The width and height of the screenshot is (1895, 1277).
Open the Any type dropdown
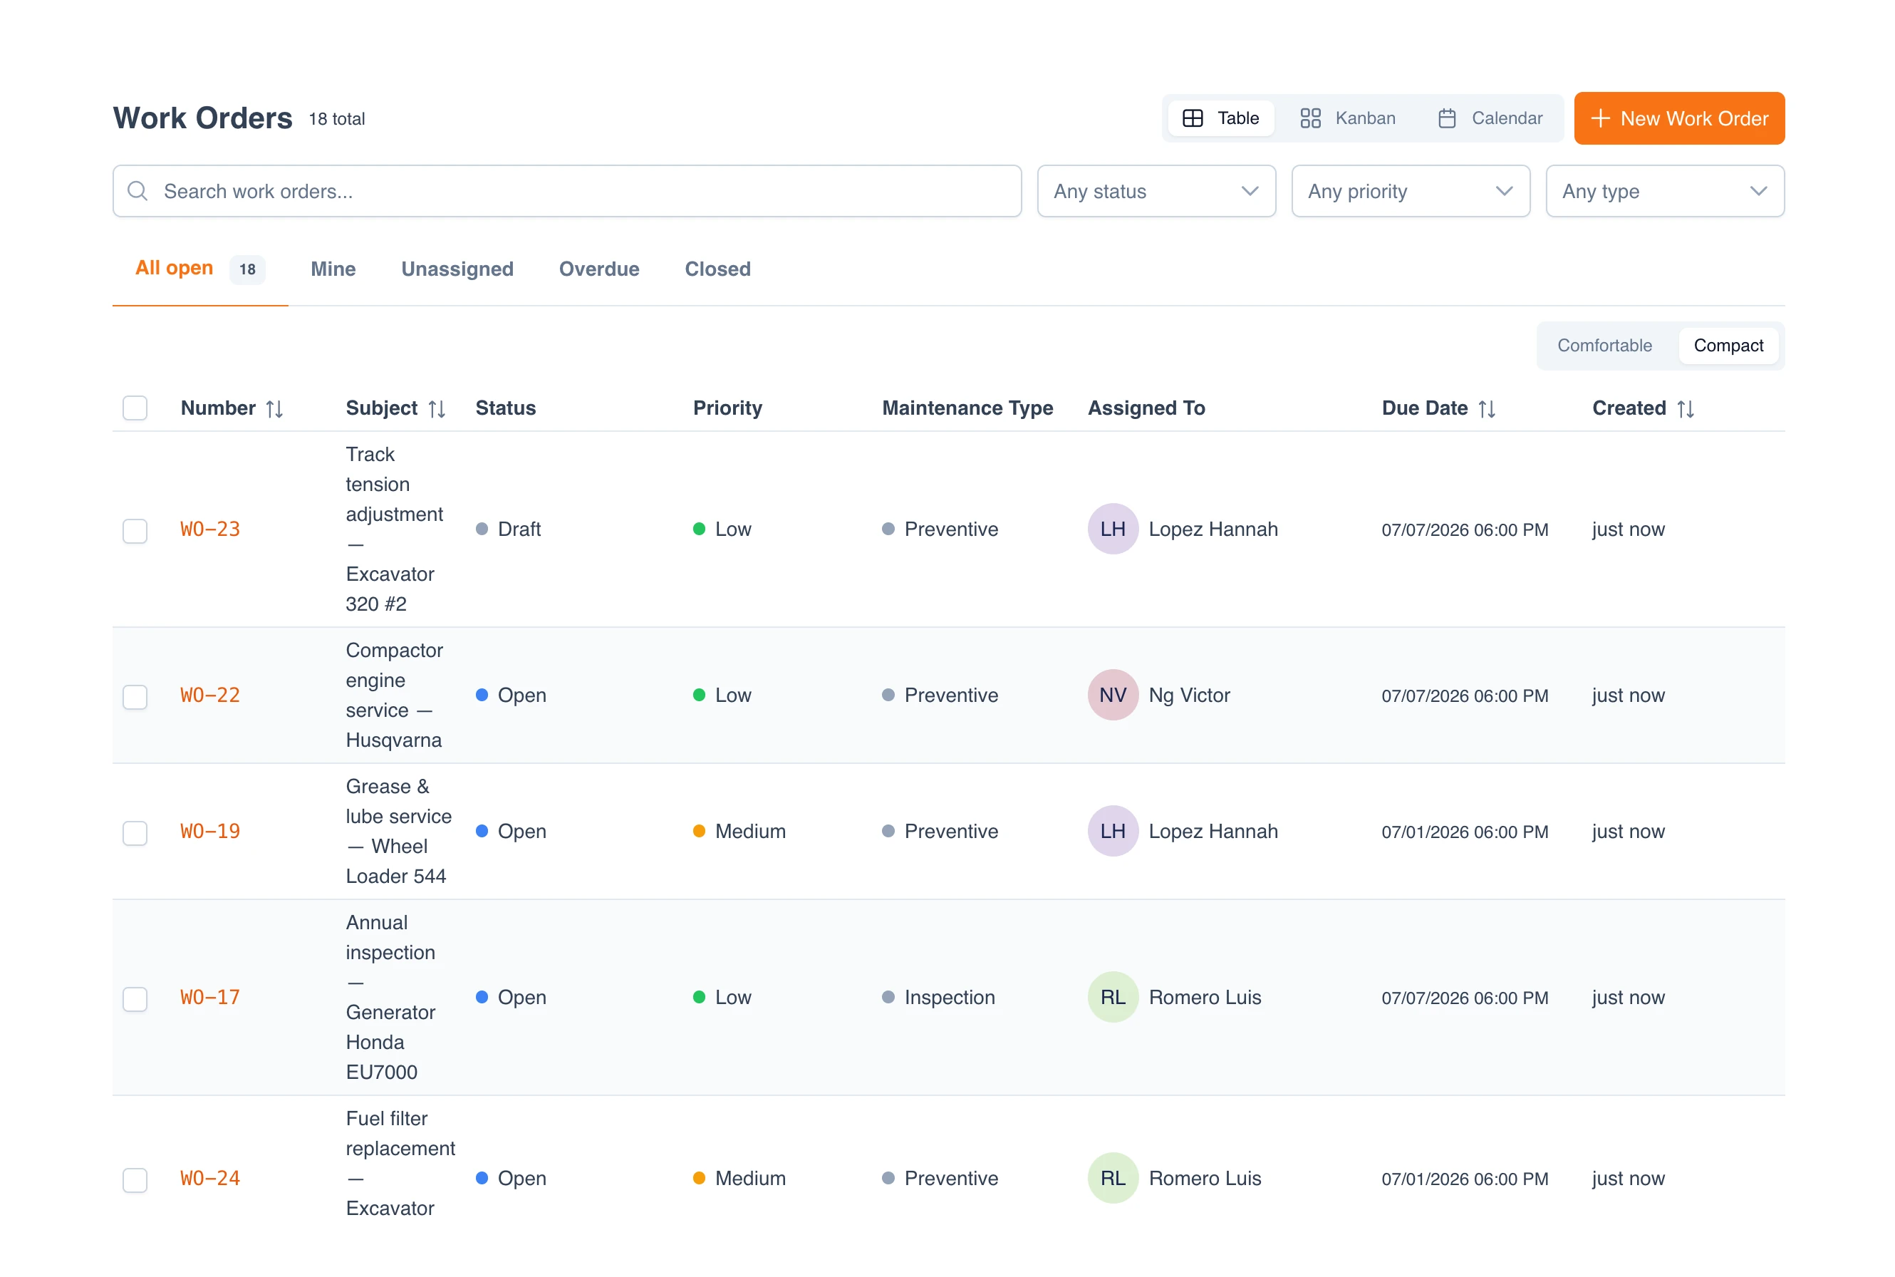click(1665, 192)
